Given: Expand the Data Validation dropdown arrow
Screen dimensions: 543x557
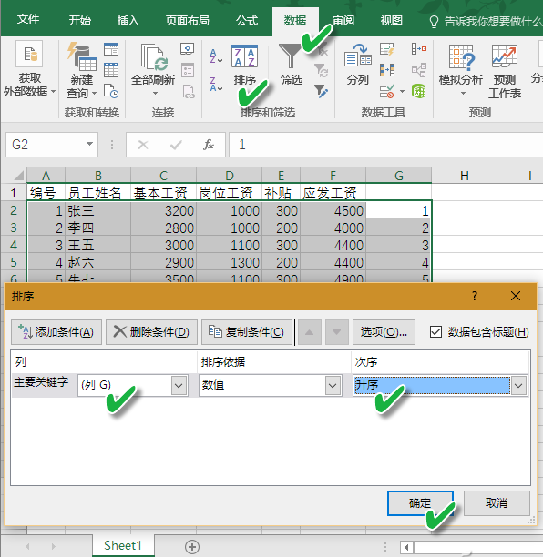Looking at the screenshot, I should coord(402,92).
